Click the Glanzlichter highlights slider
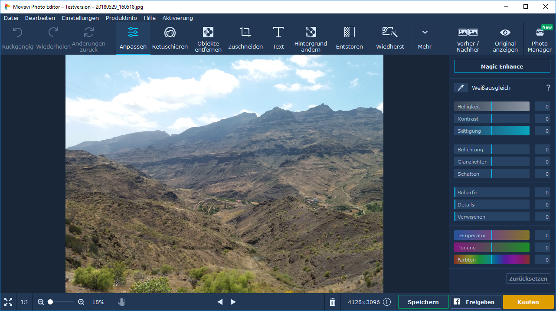 pos(492,161)
